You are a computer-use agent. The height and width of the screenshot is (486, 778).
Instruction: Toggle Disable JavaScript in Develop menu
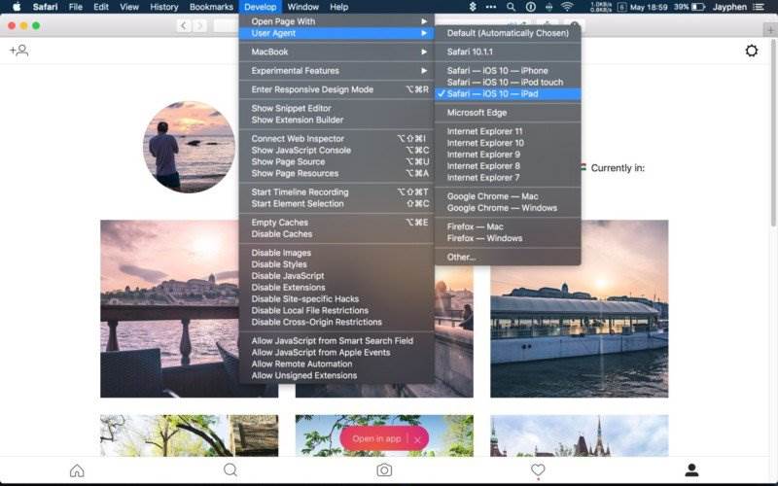tap(287, 276)
